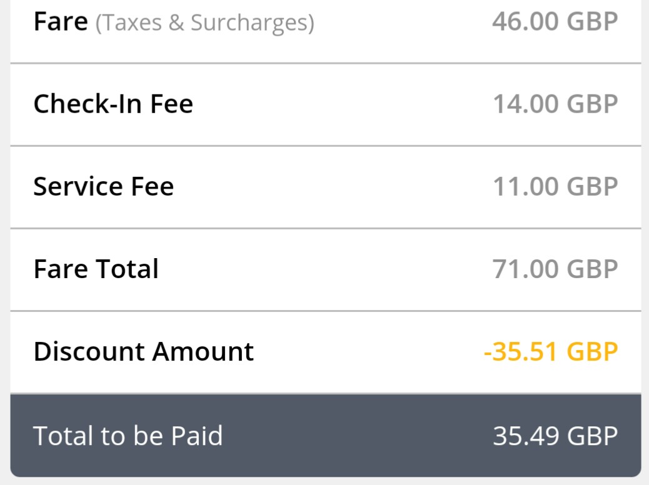649x485 pixels.
Task: Select the 14.00 GBP check-in amount
Action: [x=555, y=104]
